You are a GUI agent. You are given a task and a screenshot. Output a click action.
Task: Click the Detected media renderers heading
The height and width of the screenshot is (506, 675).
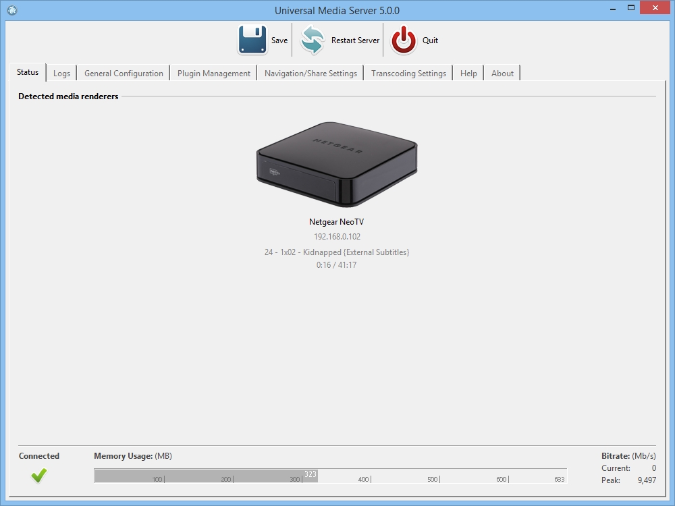coord(68,96)
